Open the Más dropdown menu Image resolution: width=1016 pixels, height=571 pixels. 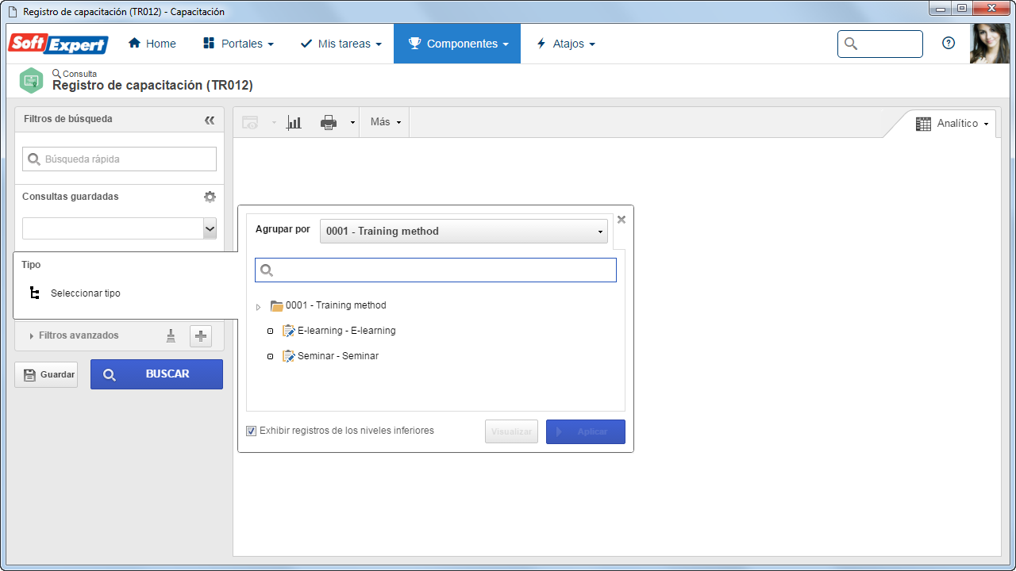[386, 122]
